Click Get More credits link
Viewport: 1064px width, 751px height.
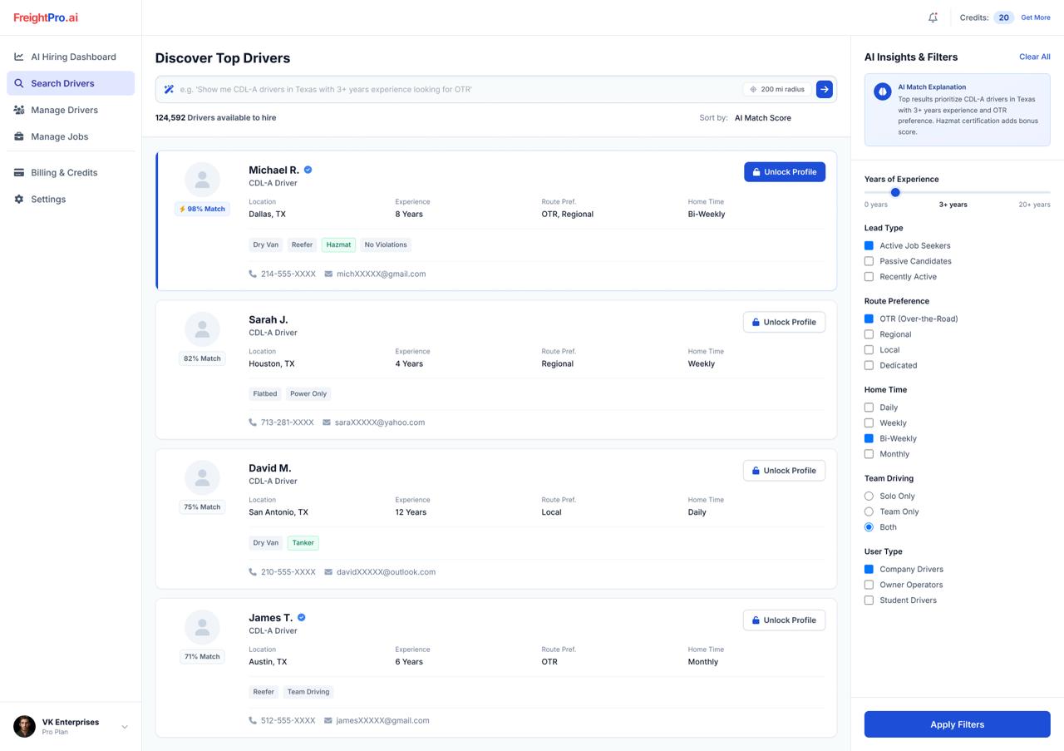(x=1036, y=17)
